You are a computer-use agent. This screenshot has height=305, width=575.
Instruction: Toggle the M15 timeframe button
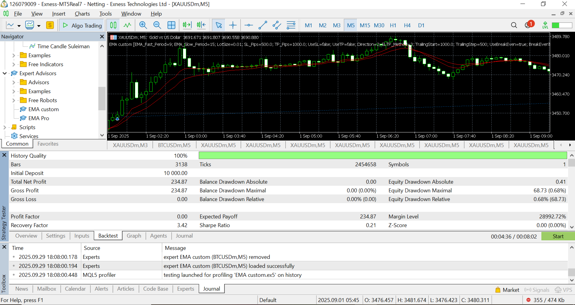(x=365, y=25)
